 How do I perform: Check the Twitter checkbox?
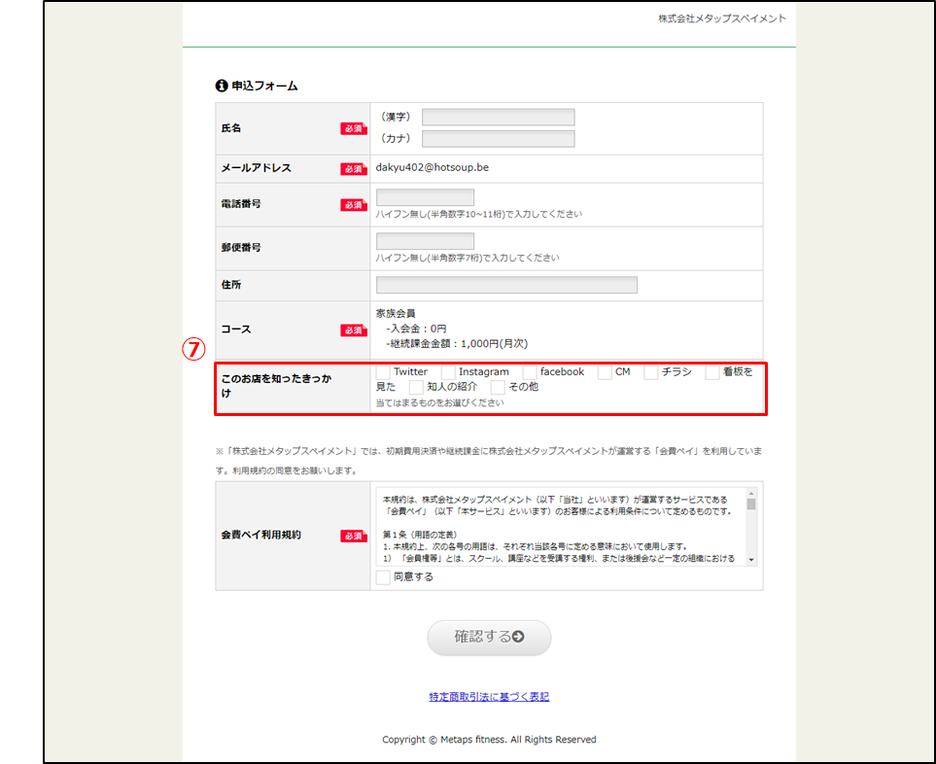383,372
